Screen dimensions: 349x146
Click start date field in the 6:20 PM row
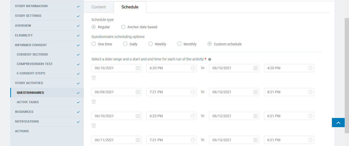point(117,68)
